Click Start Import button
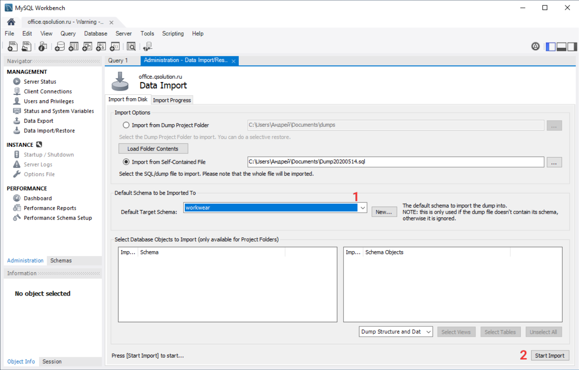The width and height of the screenshot is (579, 370). [x=550, y=355]
